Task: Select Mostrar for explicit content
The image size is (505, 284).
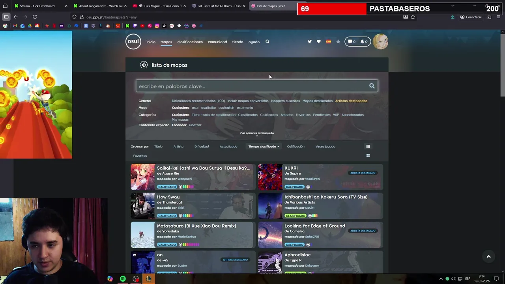Action: tap(195, 125)
